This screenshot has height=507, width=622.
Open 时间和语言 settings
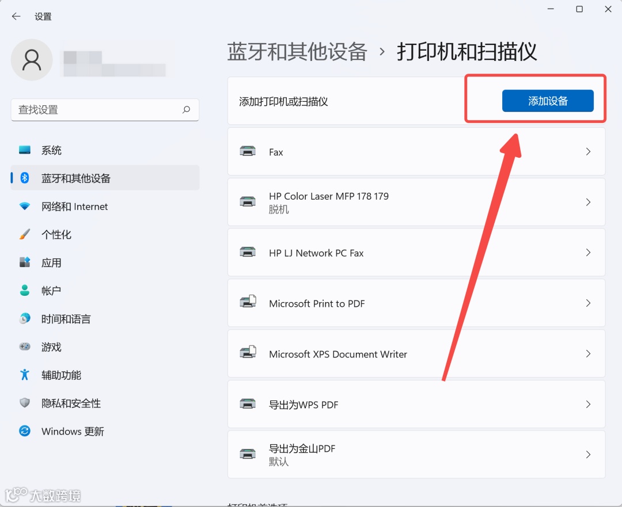pyautogui.click(x=105, y=319)
